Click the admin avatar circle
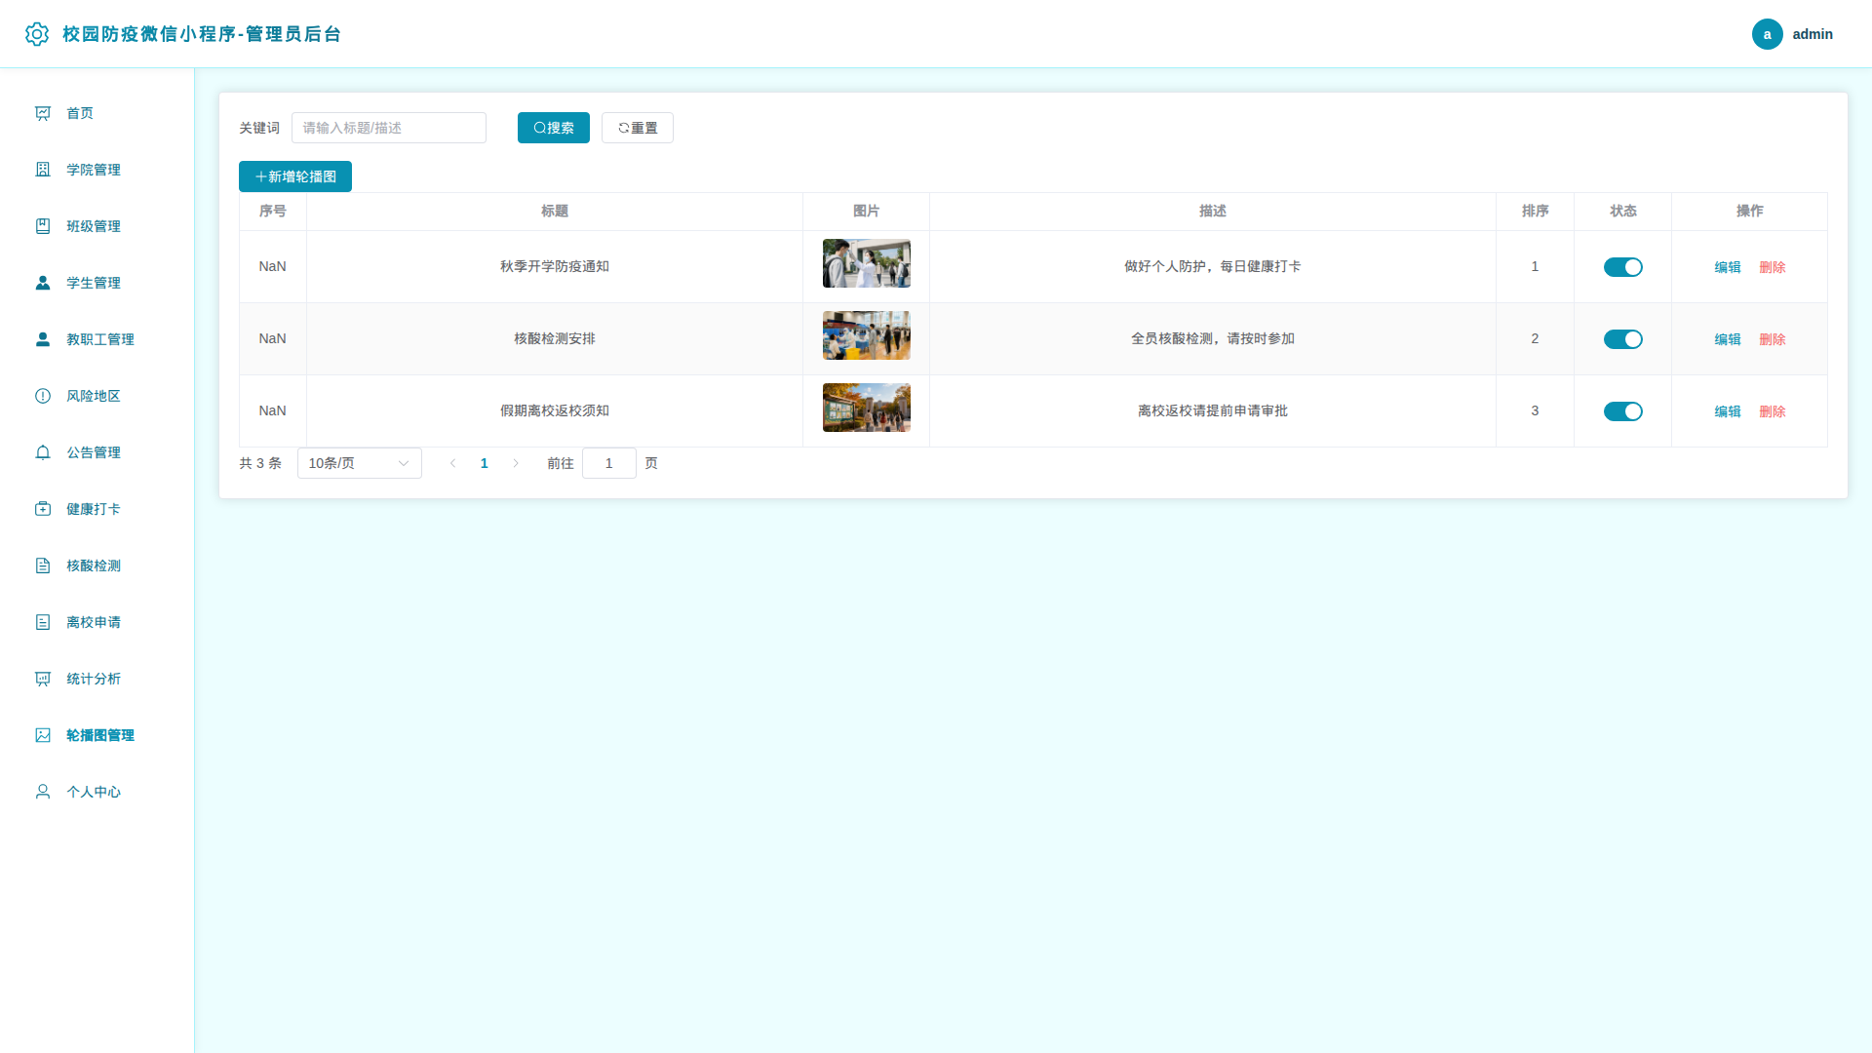 (1767, 34)
